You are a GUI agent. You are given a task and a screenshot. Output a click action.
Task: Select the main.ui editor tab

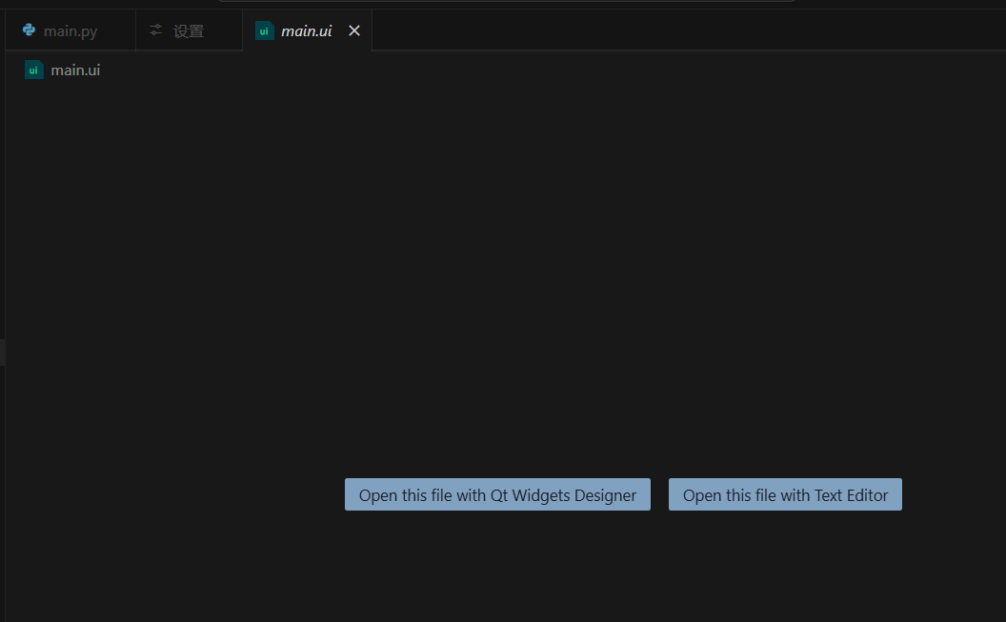(306, 30)
